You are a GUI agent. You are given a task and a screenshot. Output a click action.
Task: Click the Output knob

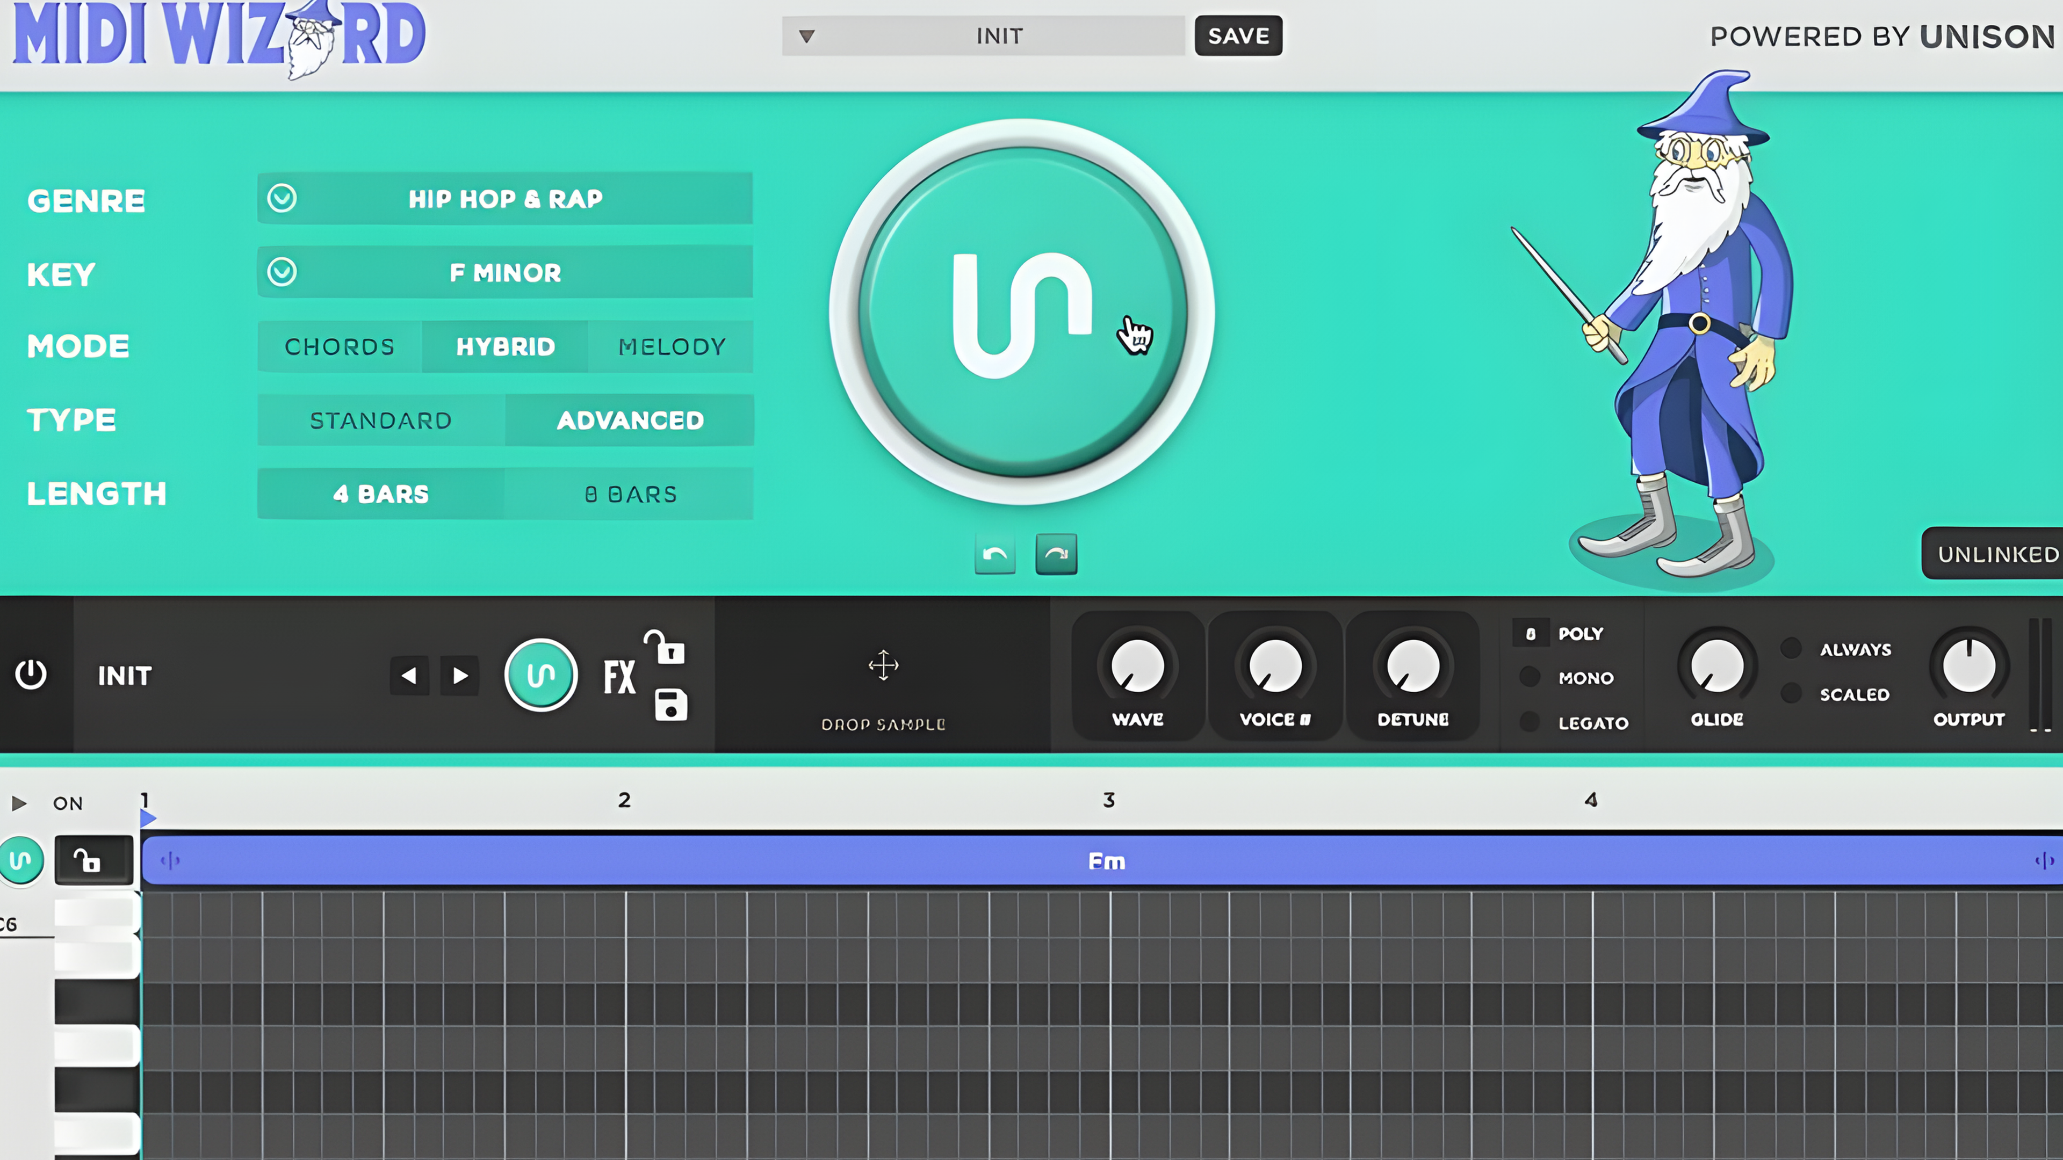coord(1970,665)
